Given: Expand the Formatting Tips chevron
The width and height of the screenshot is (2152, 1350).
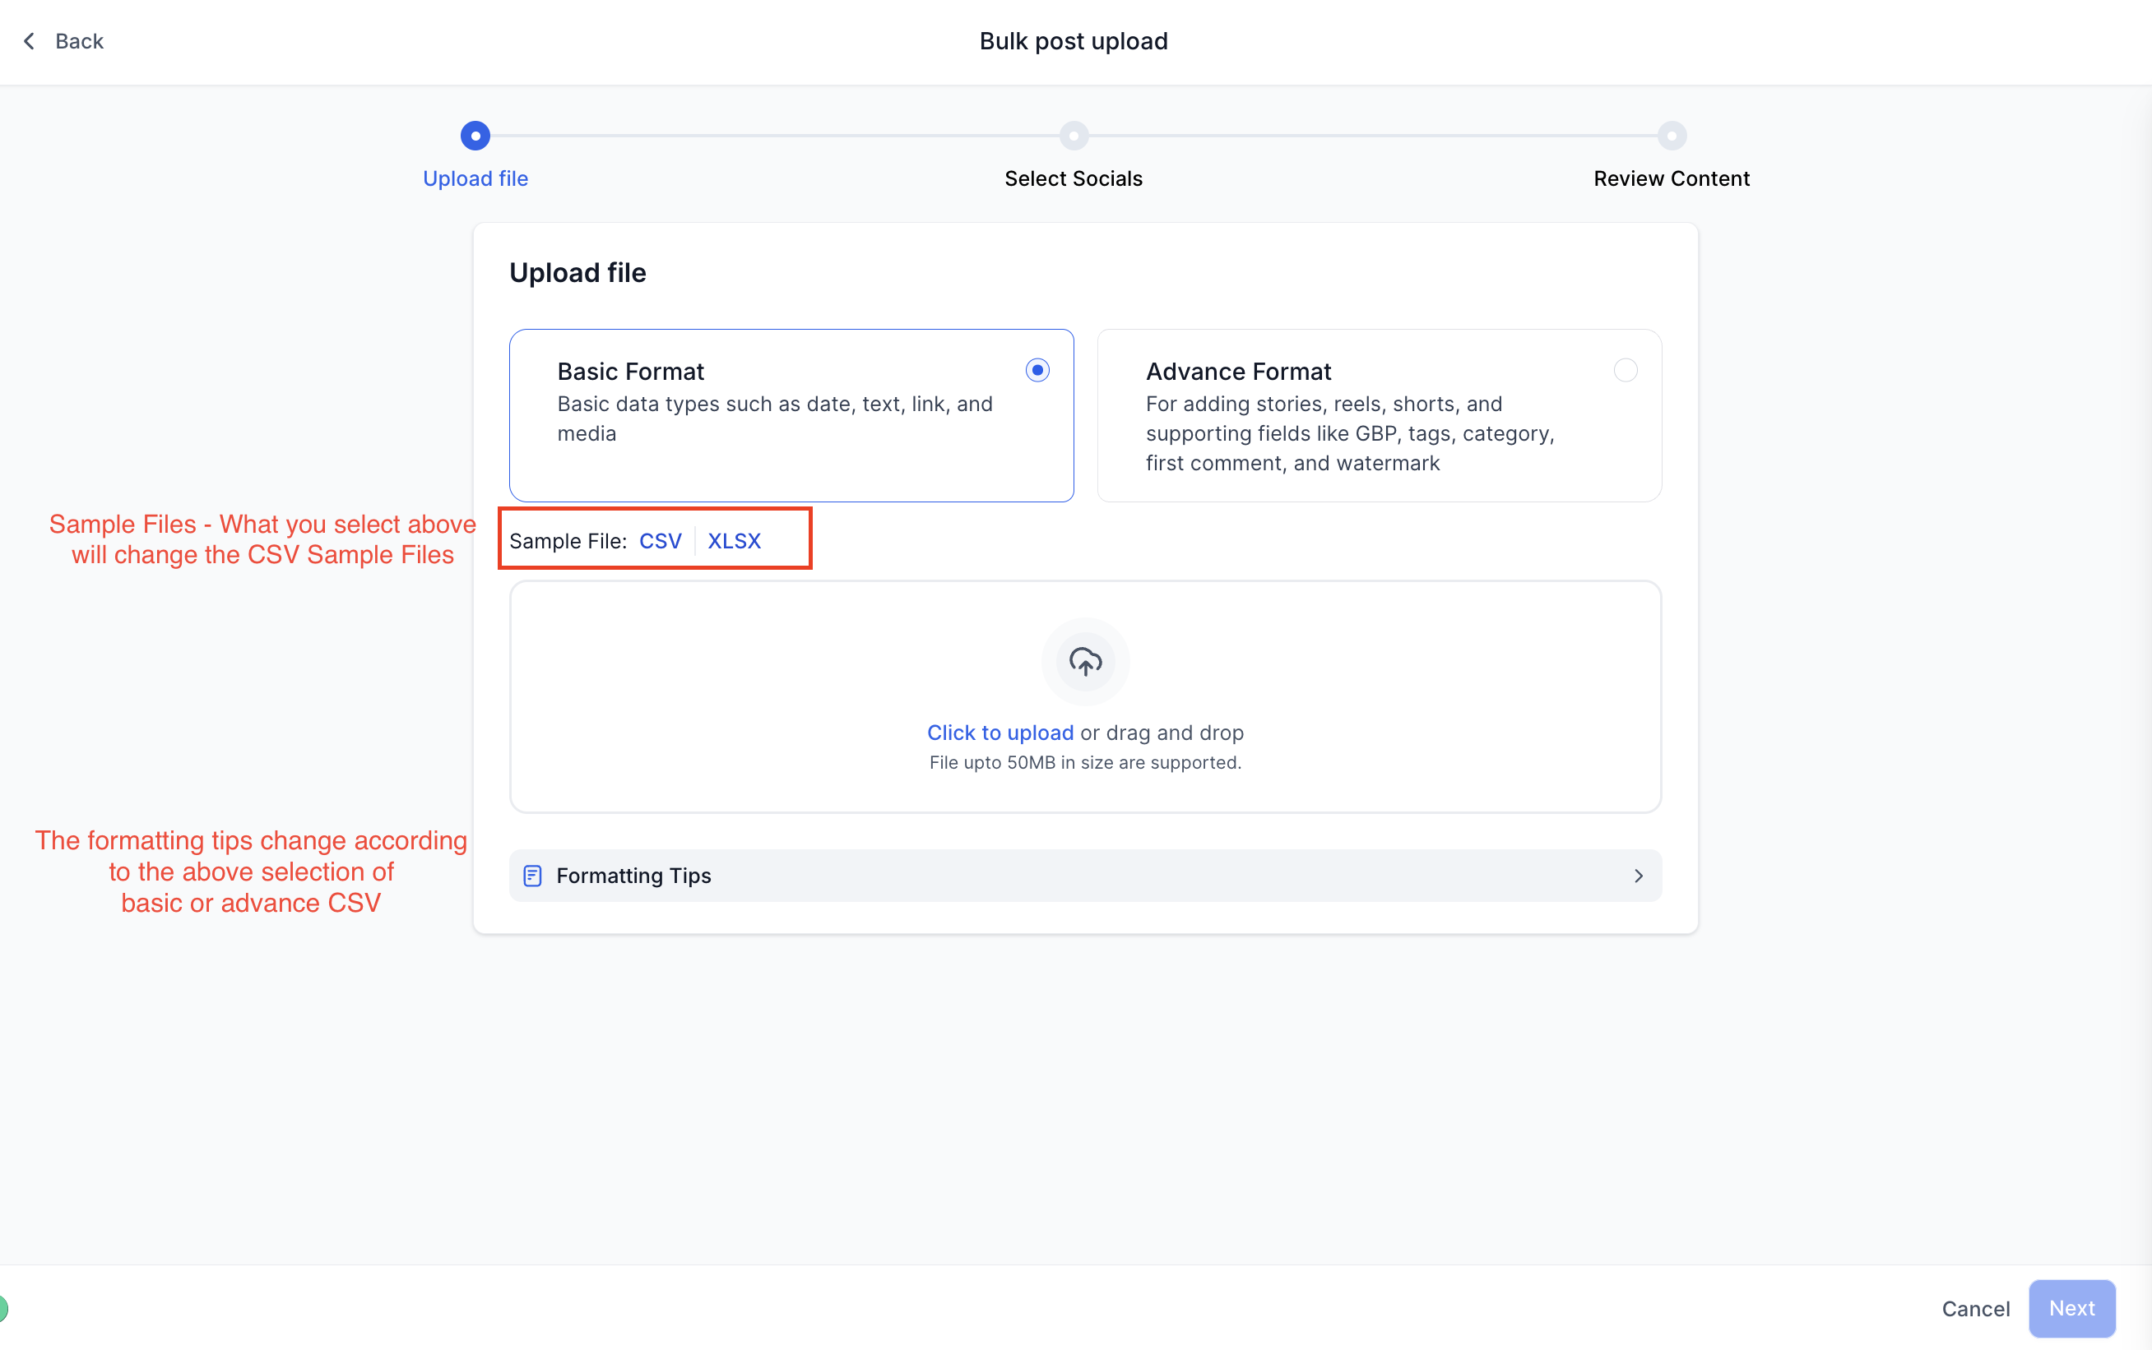Looking at the screenshot, I should click(1638, 876).
